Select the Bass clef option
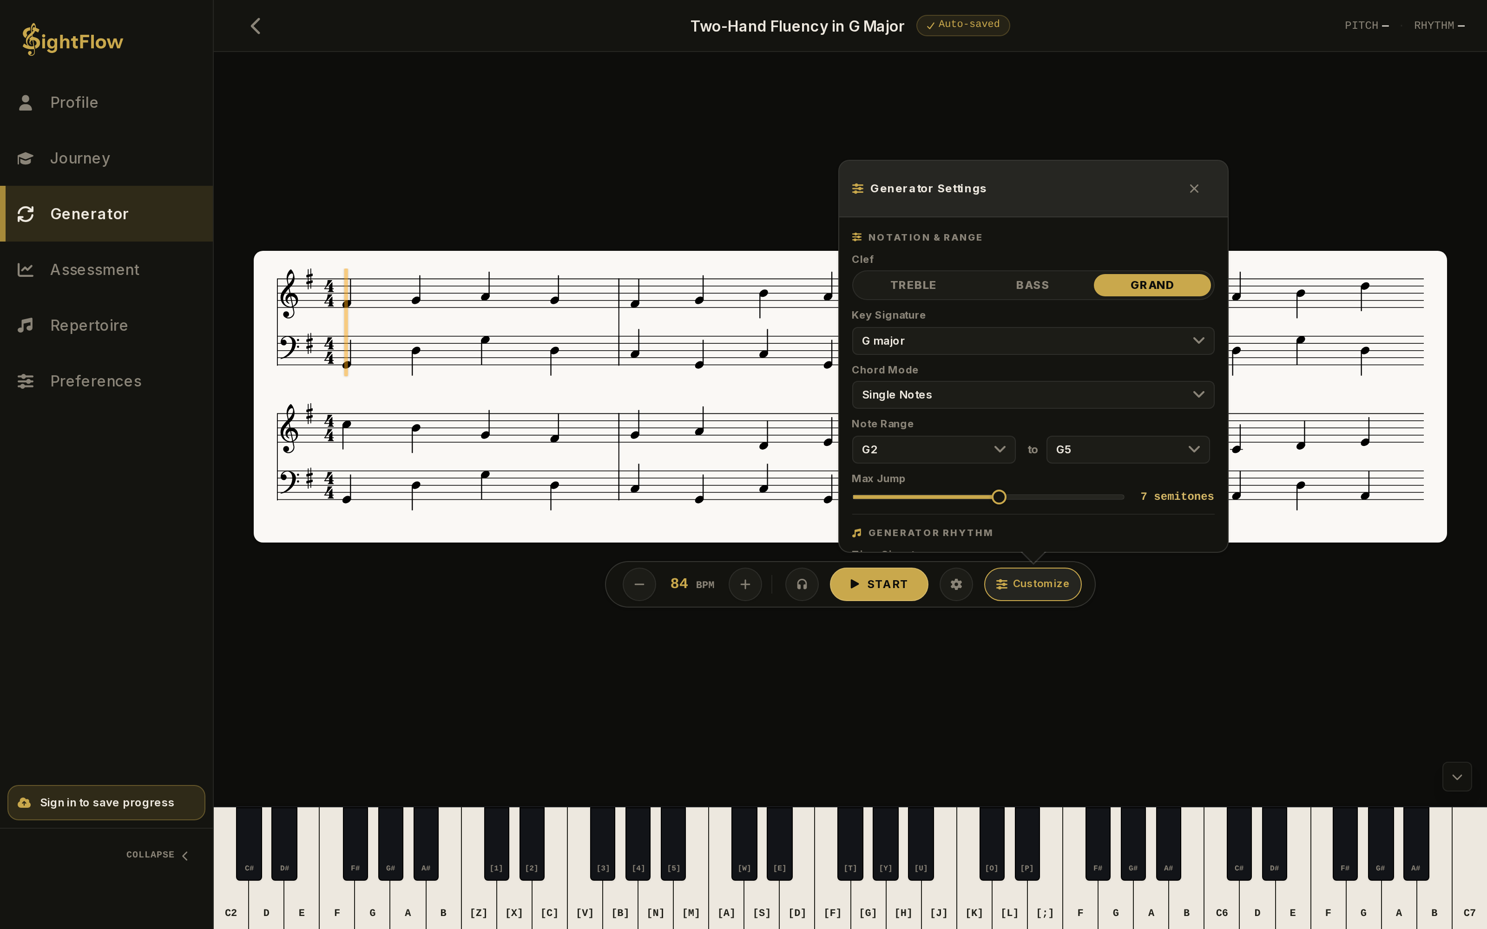 pos(1032,285)
